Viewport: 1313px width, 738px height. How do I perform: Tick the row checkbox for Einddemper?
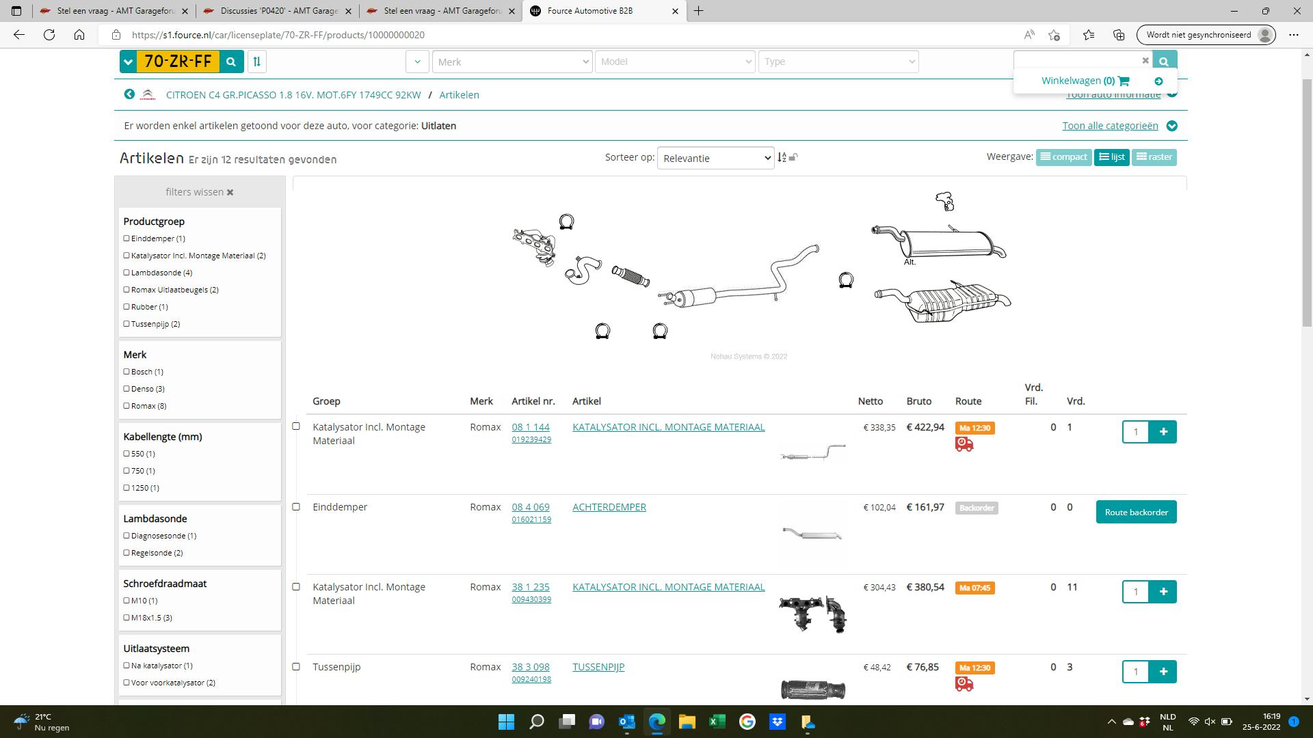296,507
